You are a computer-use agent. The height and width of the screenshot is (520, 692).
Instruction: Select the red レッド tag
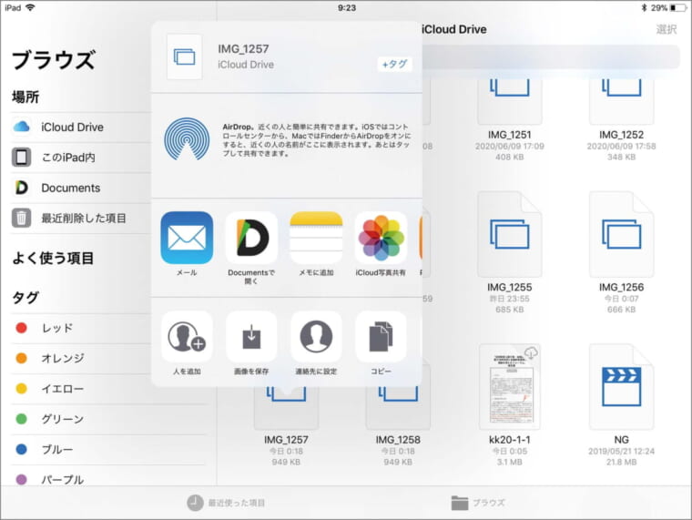coord(56,328)
